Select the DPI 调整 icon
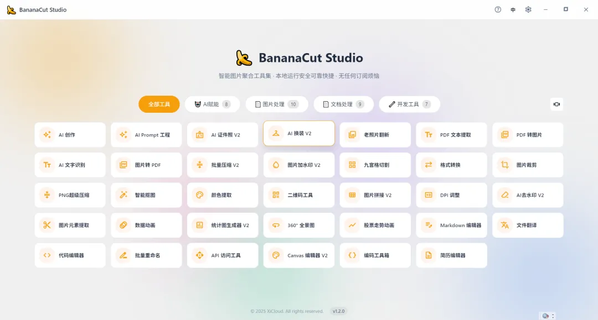The width and height of the screenshot is (598, 320). [428, 195]
